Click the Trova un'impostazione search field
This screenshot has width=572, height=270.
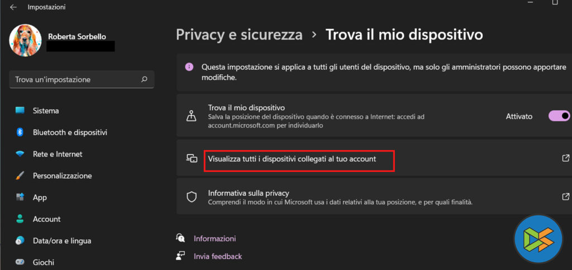[75, 79]
